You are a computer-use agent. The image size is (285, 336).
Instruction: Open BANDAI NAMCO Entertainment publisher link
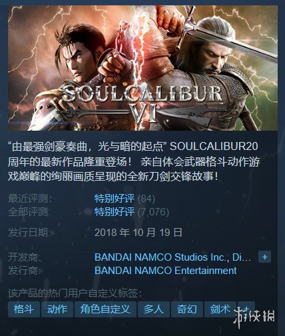(166, 271)
